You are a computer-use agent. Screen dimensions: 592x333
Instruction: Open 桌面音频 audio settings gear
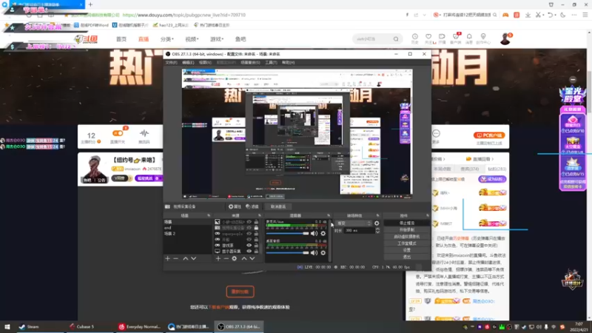pos(323,252)
